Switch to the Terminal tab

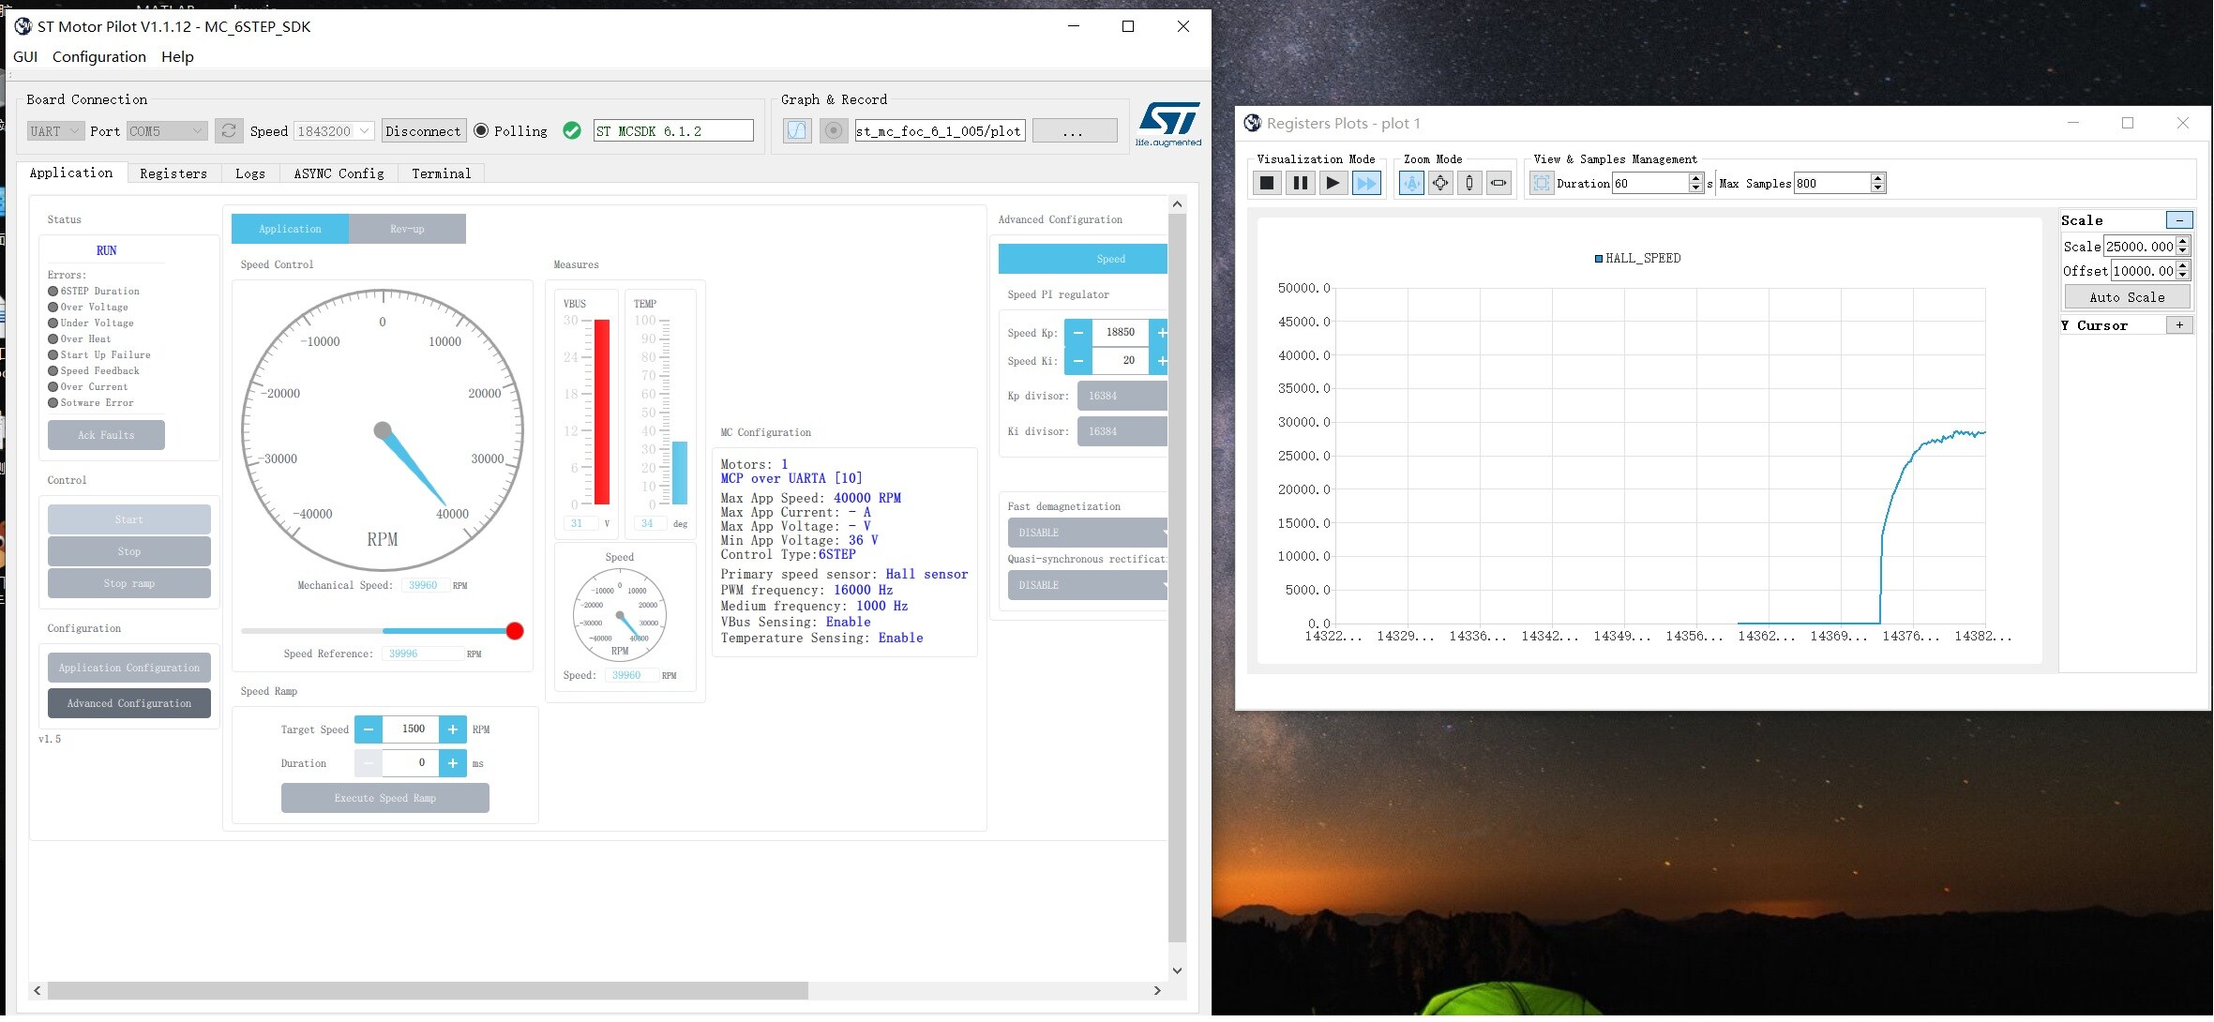[x=442, y=173]
